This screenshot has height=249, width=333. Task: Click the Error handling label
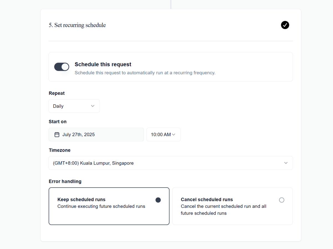(x=65, y=181)
